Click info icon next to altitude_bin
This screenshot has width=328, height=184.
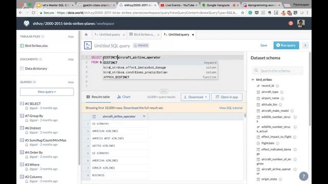click(x=280, y=104)
